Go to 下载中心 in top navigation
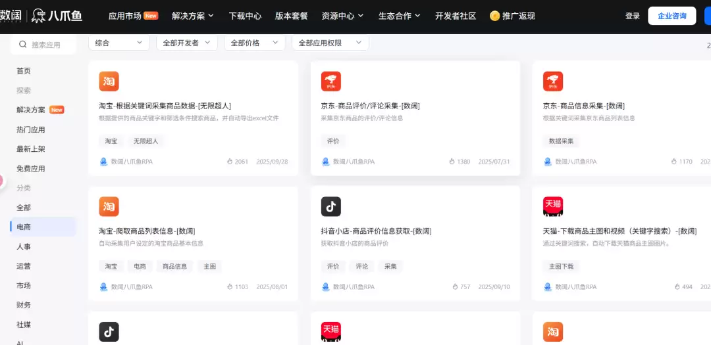 246,16
